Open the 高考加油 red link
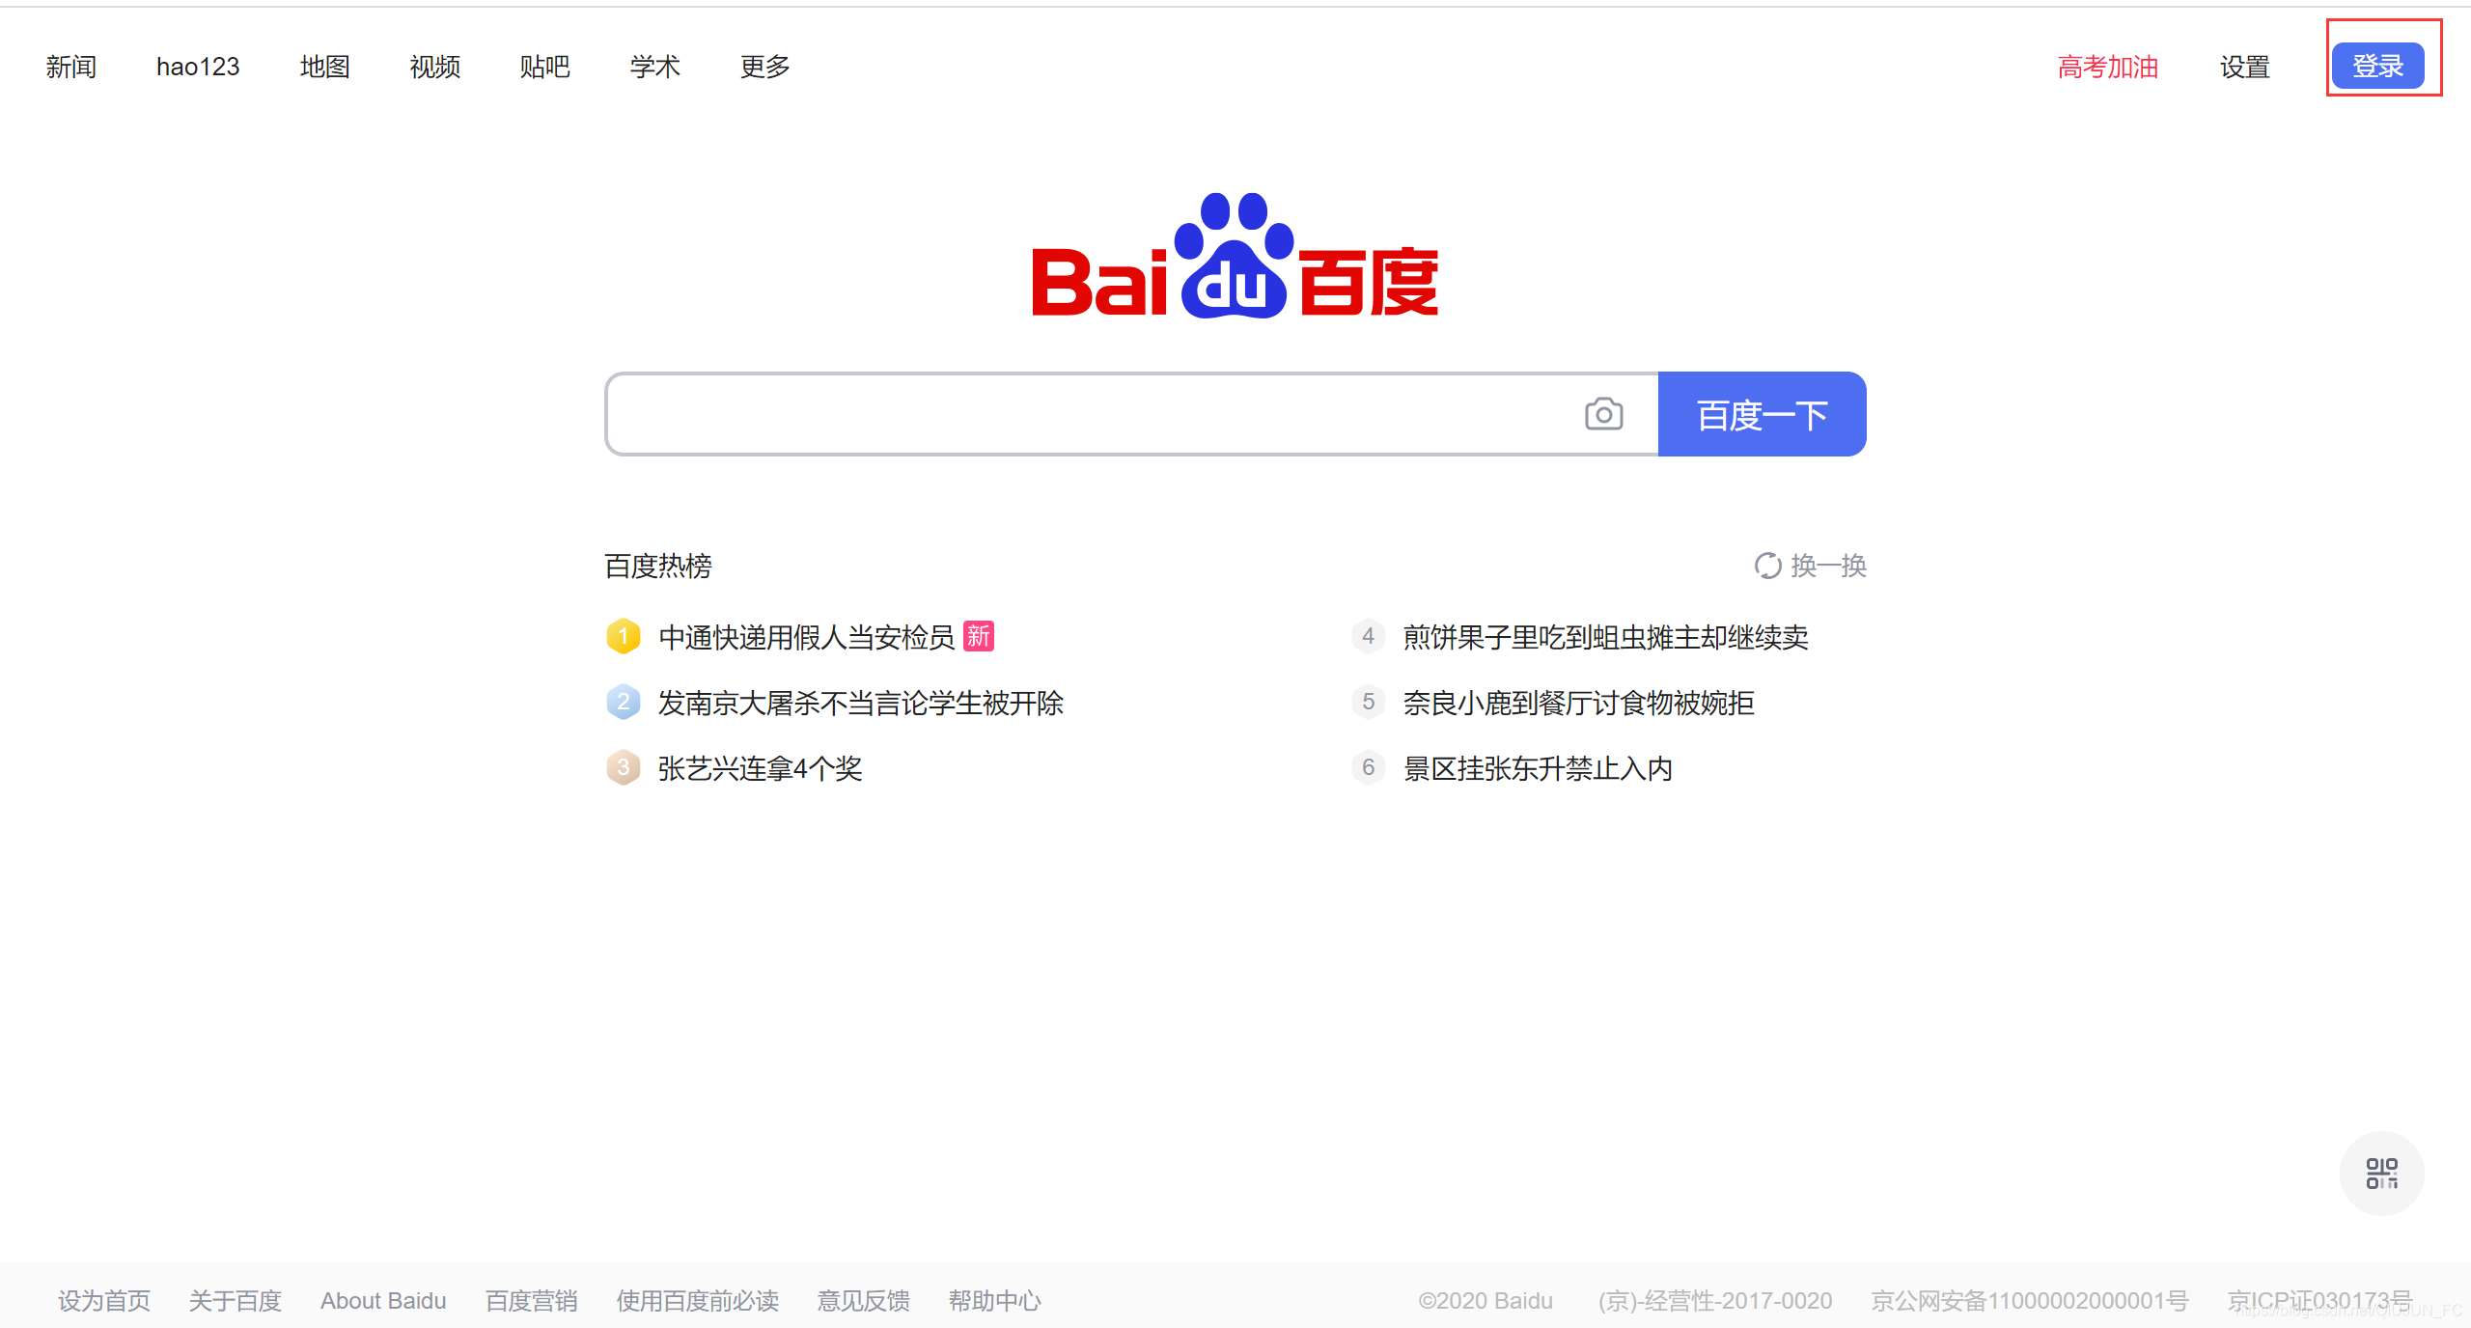The width and height of the screenshot is (2471, 1328). pyautogui.click(x=2108, y=67)
